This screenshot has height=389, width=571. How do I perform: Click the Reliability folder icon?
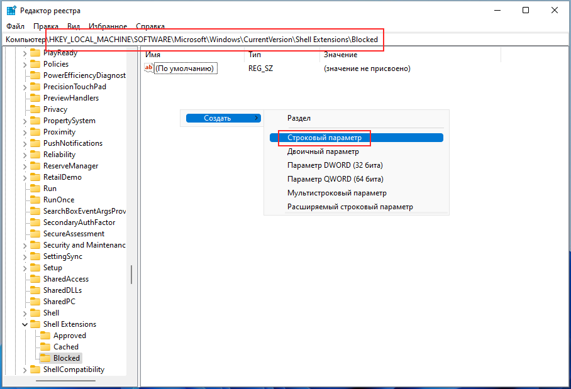click(35, 155)
